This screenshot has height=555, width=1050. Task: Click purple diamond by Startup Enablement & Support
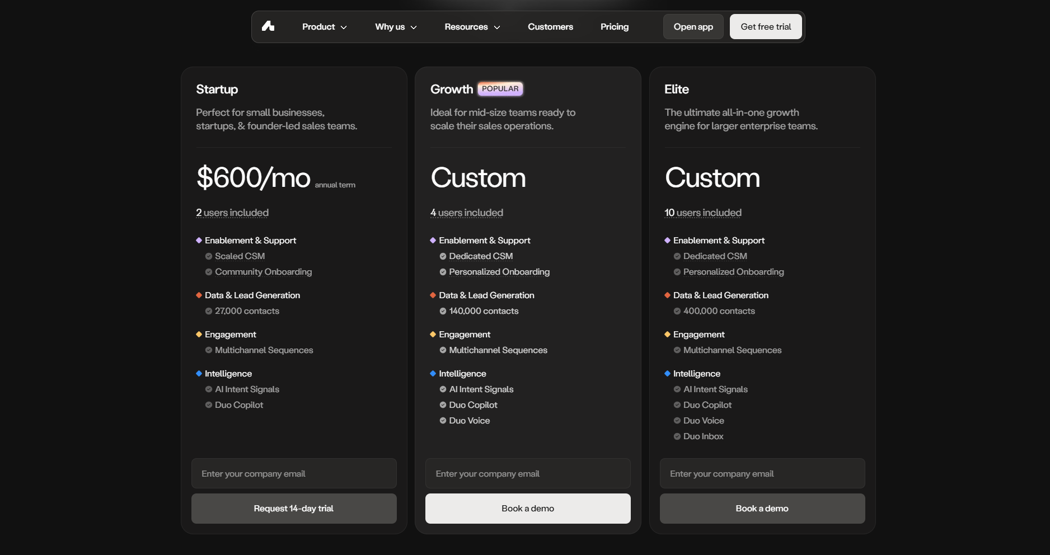[x=199, y=240]
